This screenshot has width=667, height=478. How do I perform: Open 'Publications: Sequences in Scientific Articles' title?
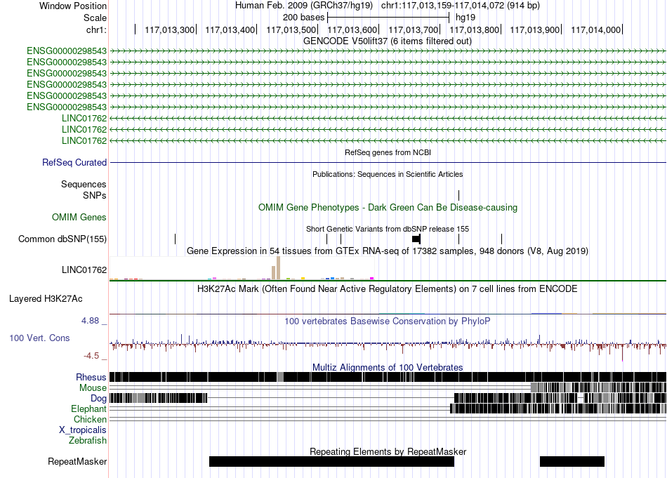click(x=388, y=174)
